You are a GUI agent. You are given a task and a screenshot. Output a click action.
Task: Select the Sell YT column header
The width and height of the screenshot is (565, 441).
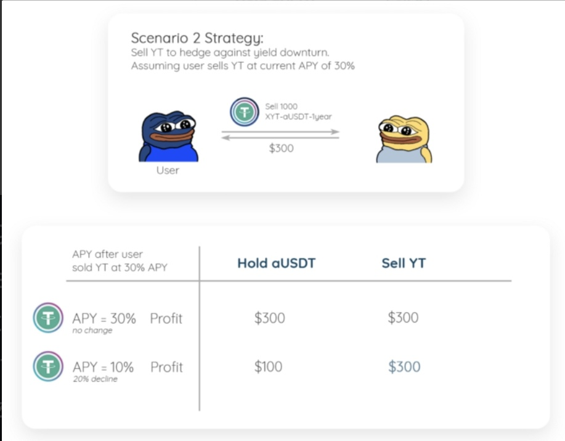click(x=404, y=263)
